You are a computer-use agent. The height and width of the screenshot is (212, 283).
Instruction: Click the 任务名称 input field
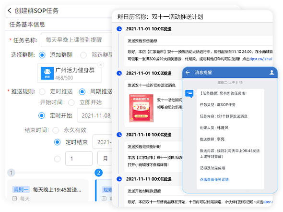tap(77, 40)
